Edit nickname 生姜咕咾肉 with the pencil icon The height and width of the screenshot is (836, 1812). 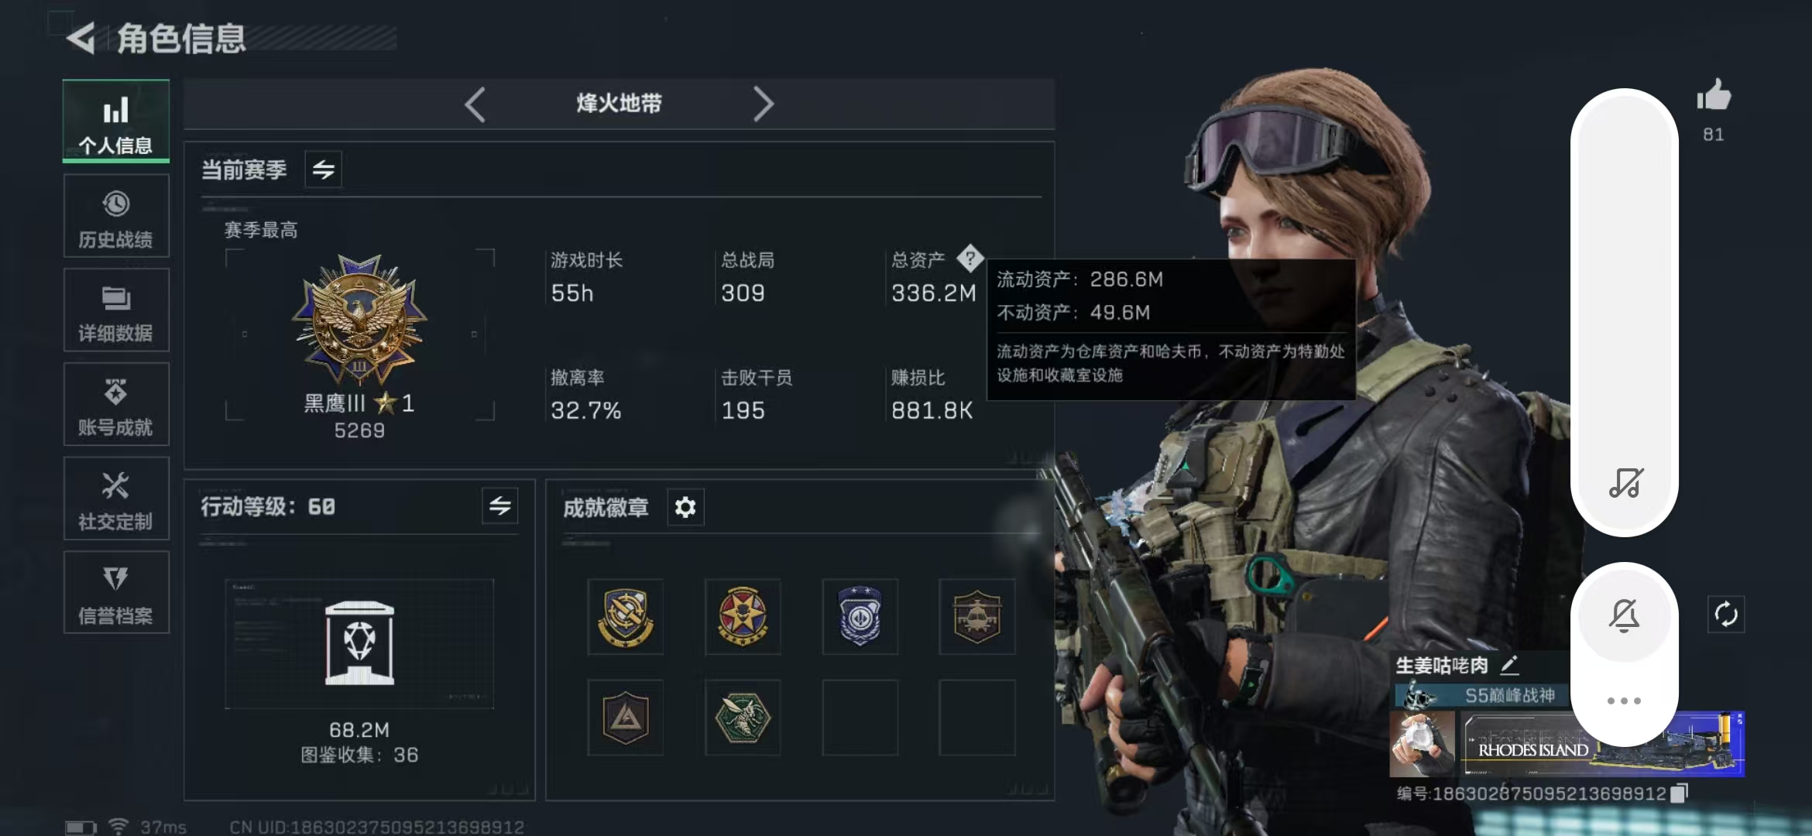(x=1510, y=664)
